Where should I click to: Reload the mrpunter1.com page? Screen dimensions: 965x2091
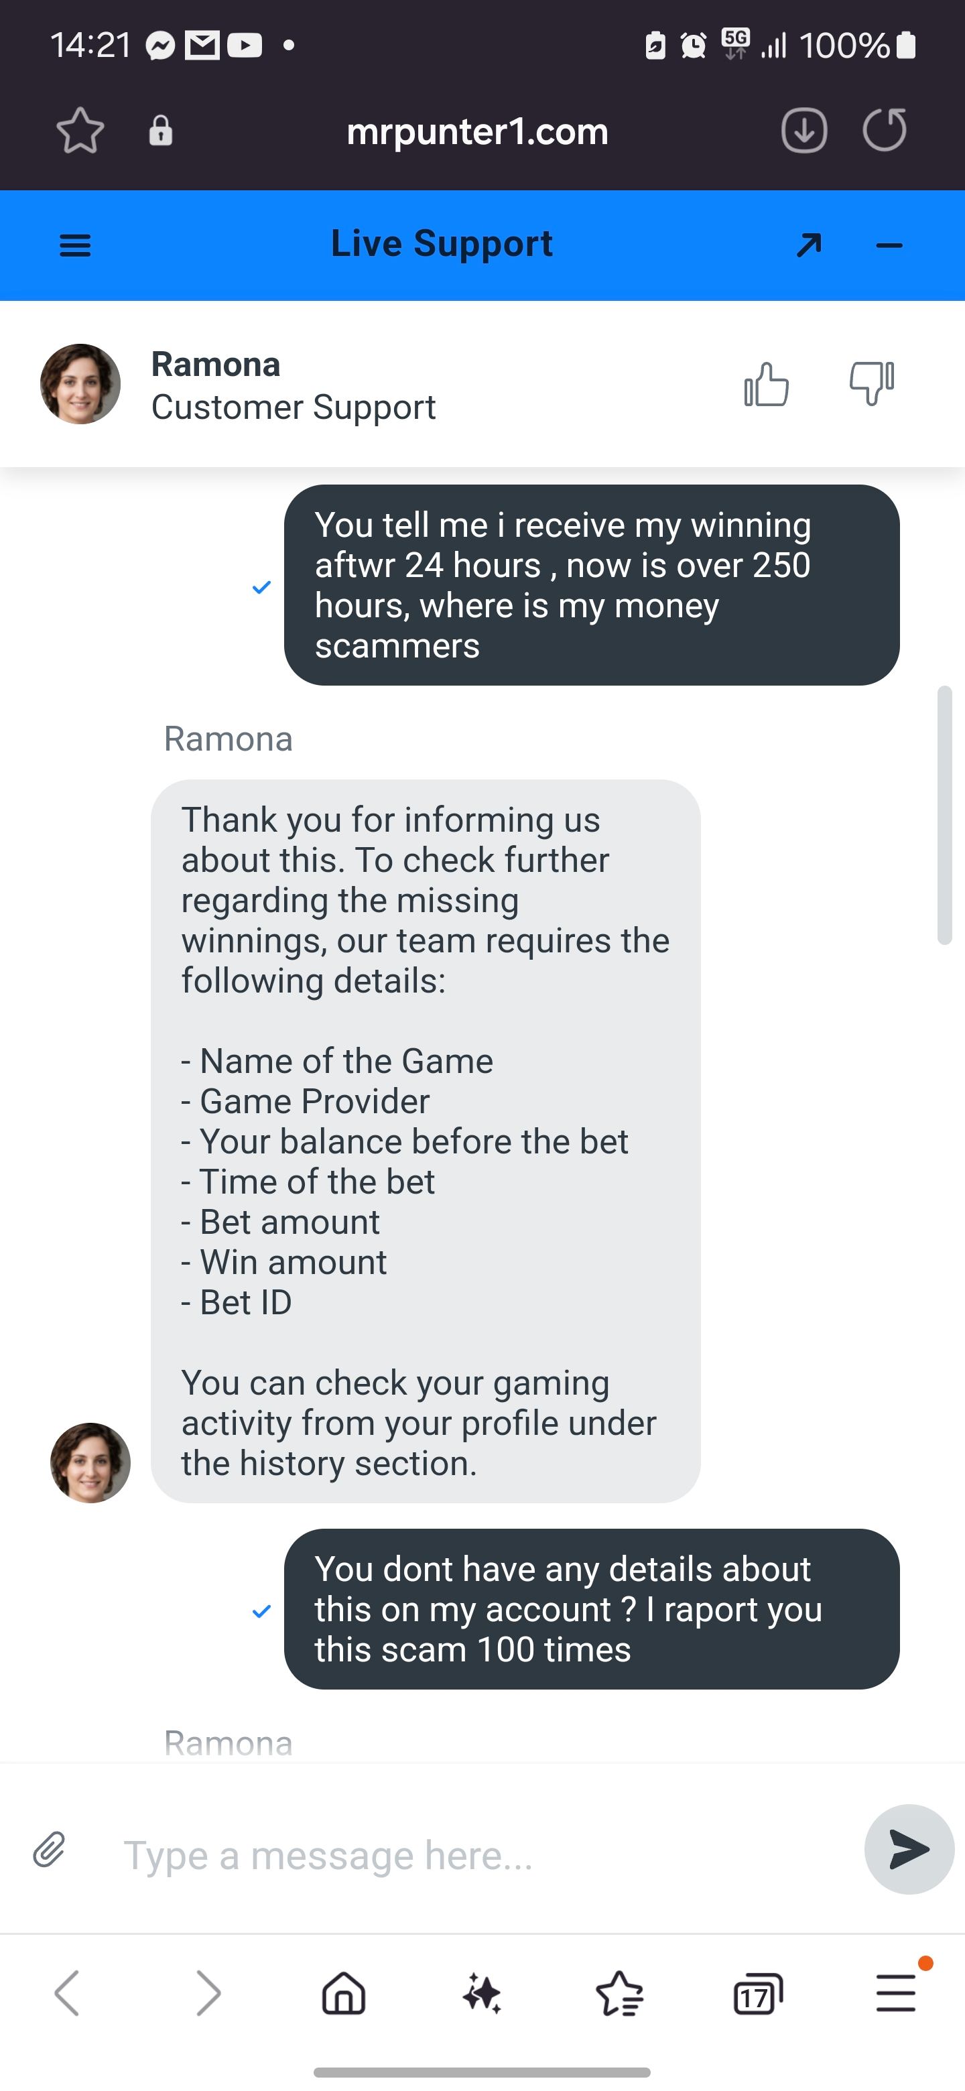884,131
